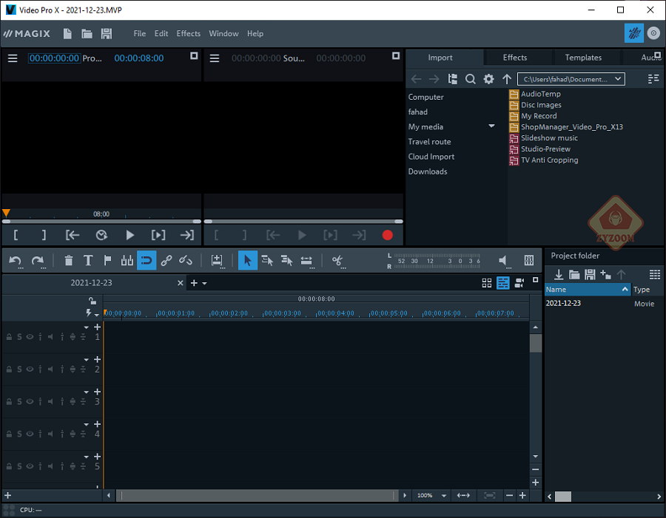The height and width of the screenshot is (518, 666).
Task: Toggle solo S on track 1
Action: [x=19, y=337]
